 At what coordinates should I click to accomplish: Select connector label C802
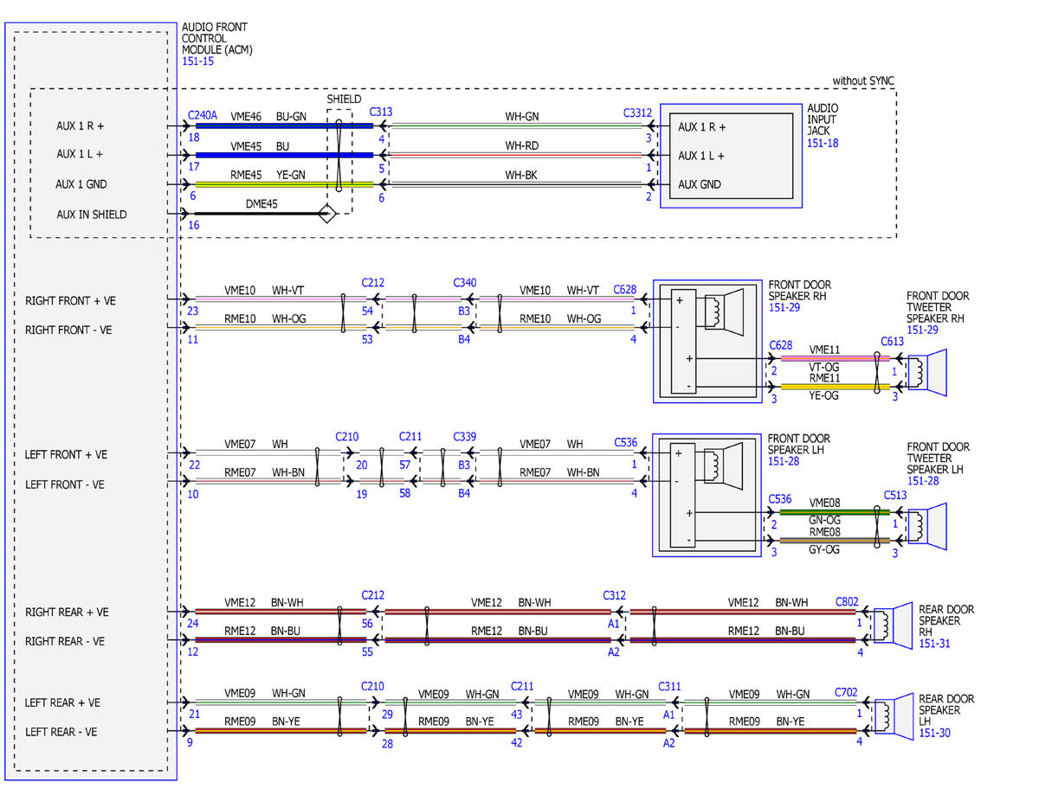(x=847, y=601)
